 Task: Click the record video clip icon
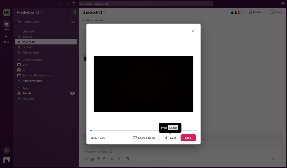click(x=113, y=159)
